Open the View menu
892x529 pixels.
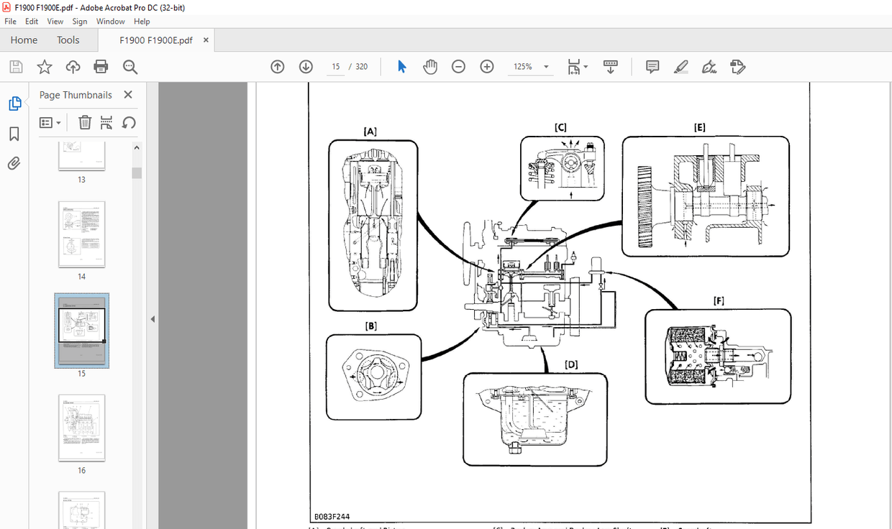point(55,21)
